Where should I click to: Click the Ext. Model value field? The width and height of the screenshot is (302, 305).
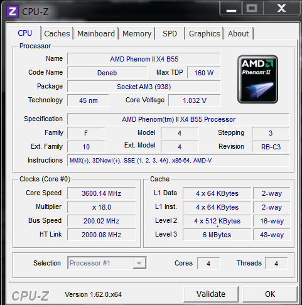pos(180,147)
